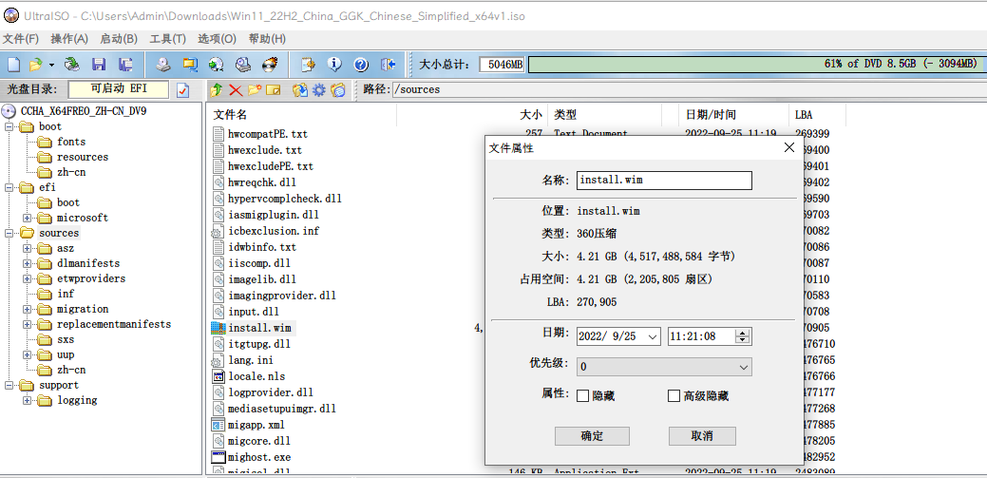Collapse the boot folder tree node
987x478 pixels.
9,126
